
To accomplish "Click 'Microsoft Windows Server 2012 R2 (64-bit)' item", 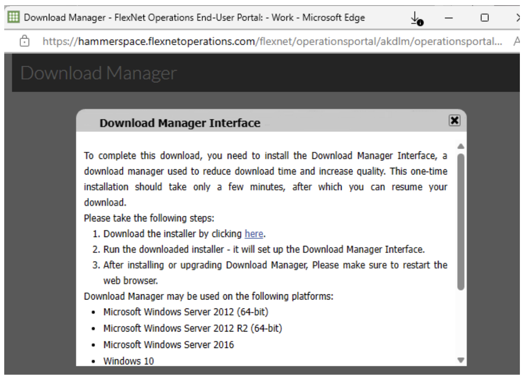I will 192,328.
